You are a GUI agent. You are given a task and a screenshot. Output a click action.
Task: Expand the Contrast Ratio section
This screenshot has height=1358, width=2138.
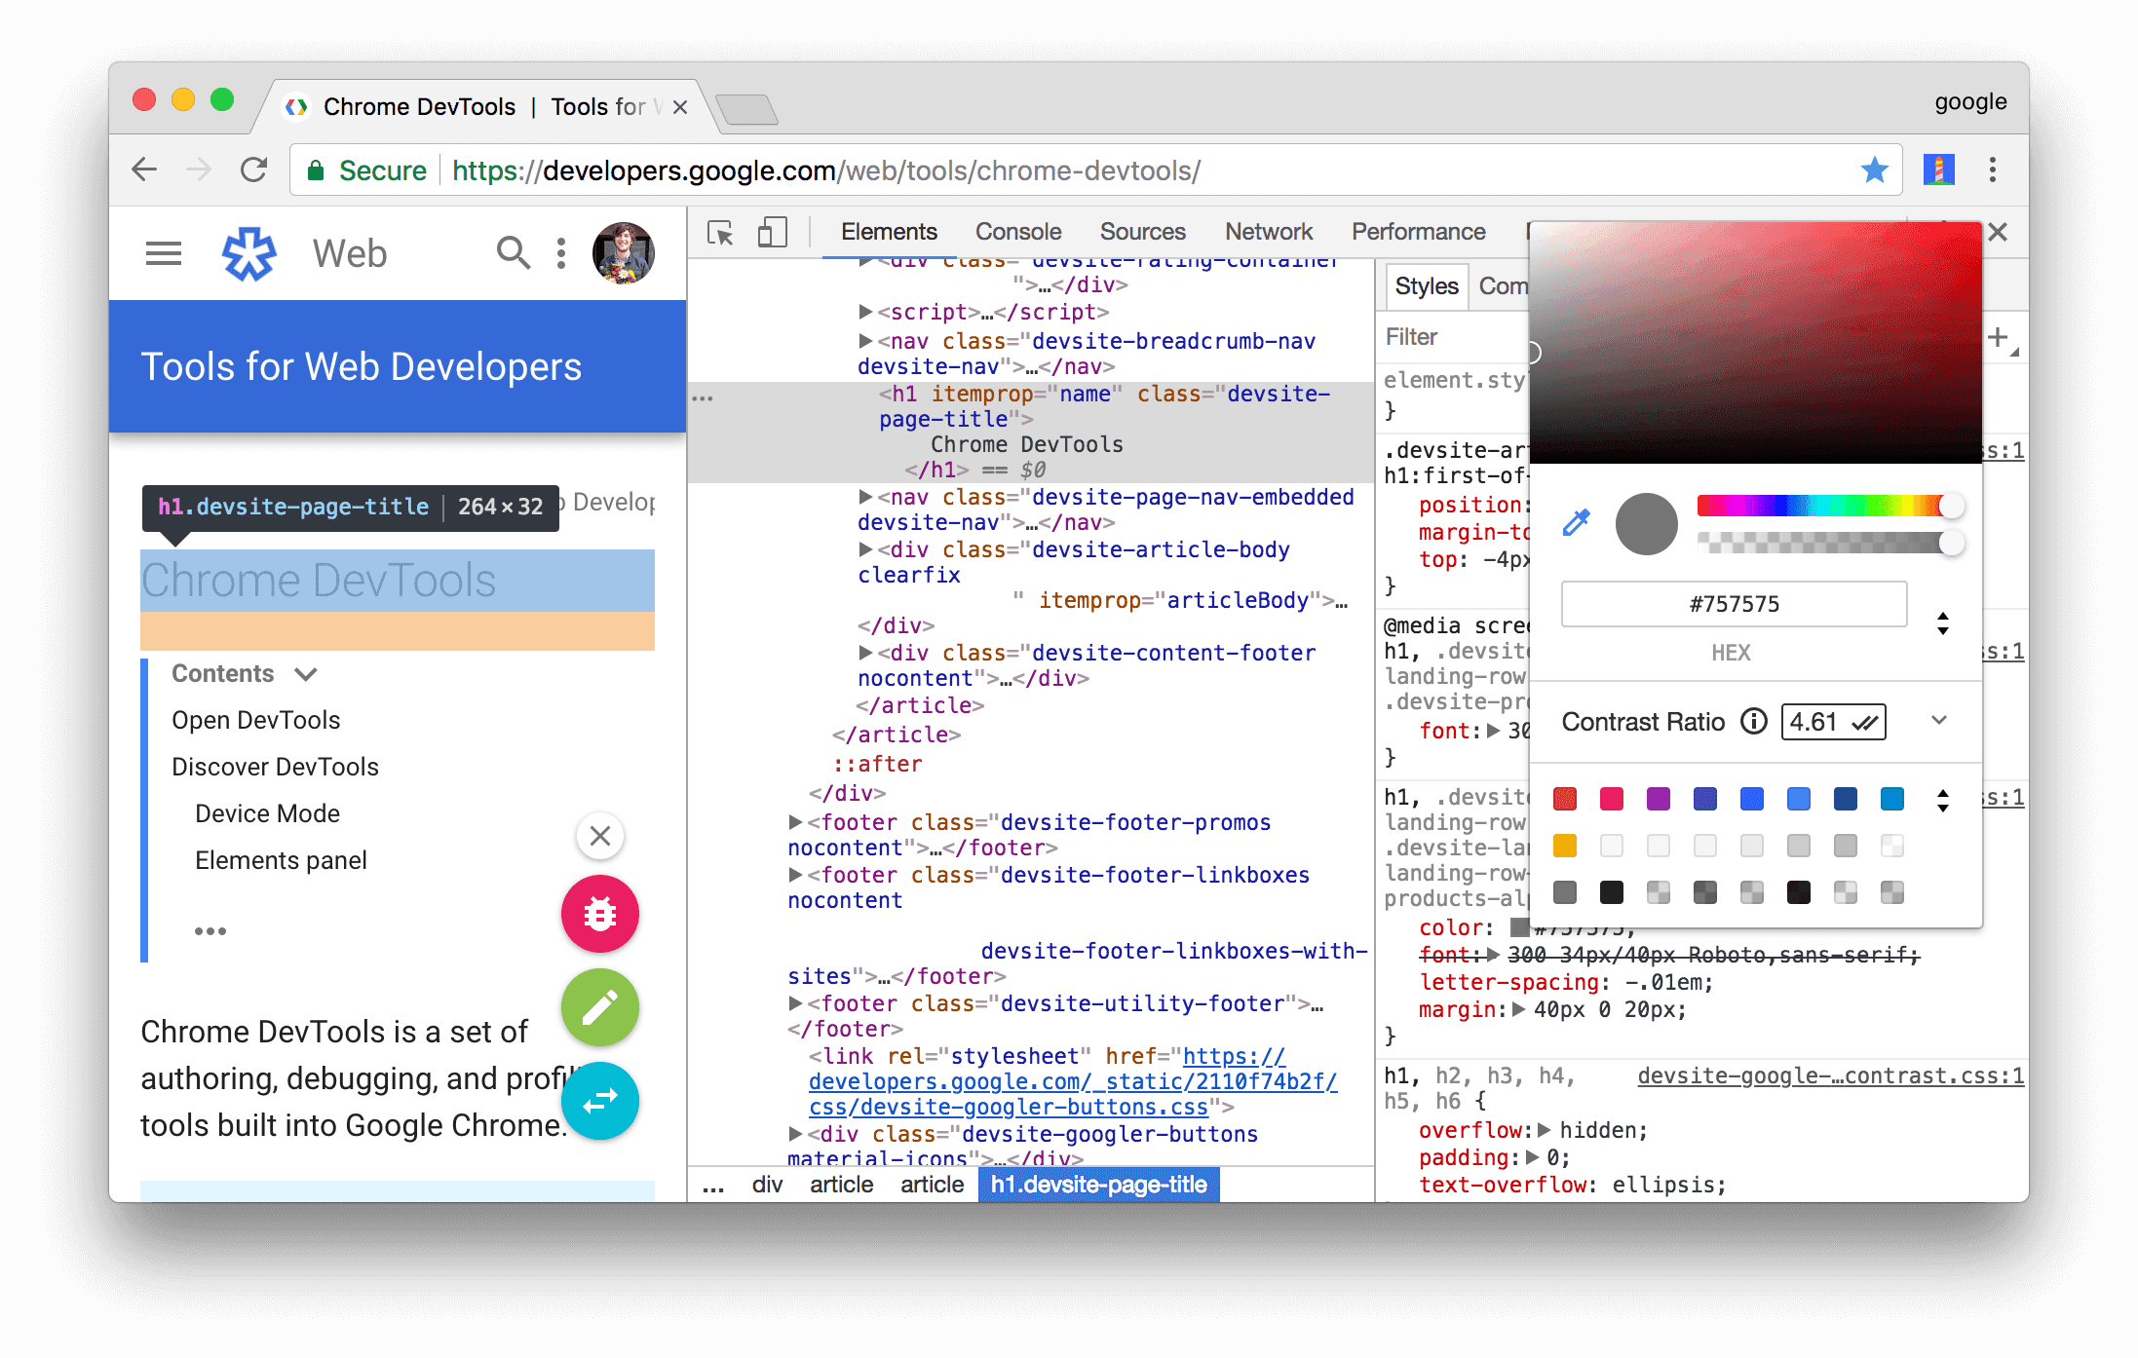click(x=1938, y=720)
